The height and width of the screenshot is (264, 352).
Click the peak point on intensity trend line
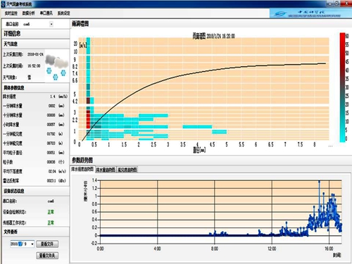(319, 181)
